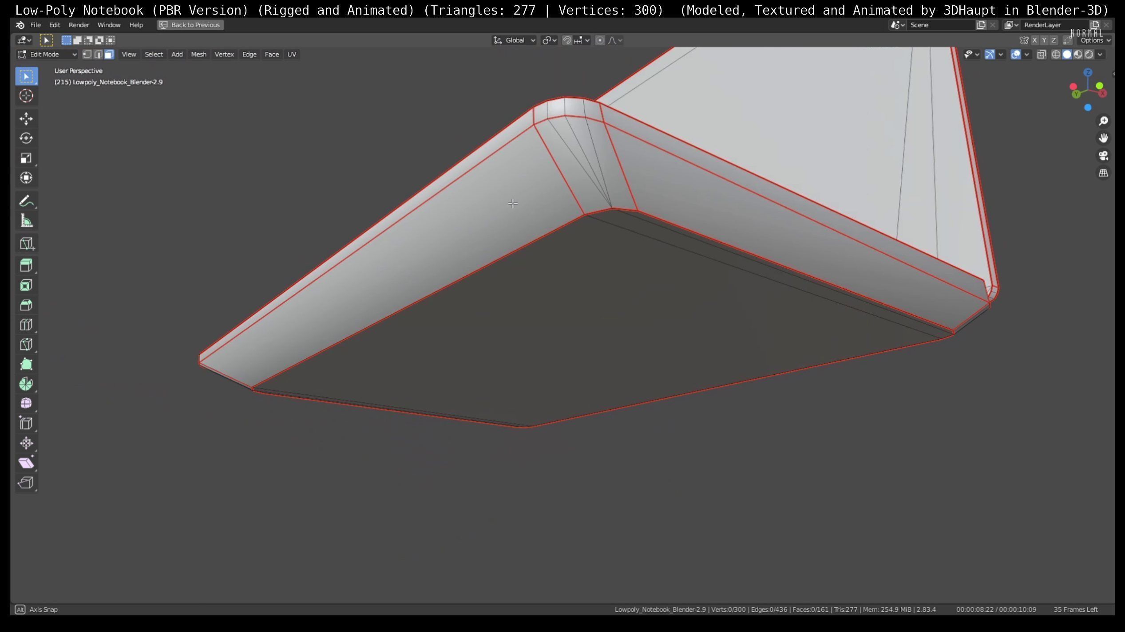
Task: Toggle X-ray display
Action: 1041,55
